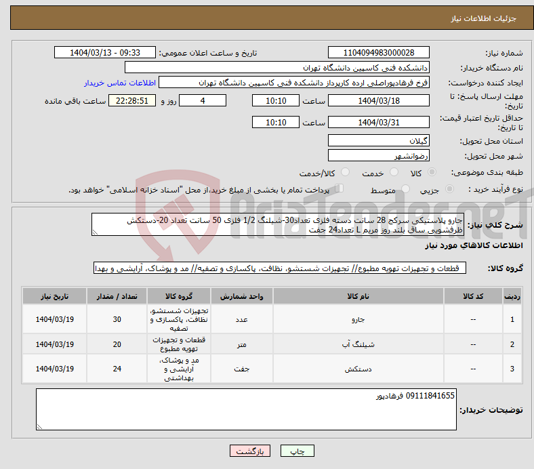Click the request creator name field
534x469 pixels.
coord(294,83)
